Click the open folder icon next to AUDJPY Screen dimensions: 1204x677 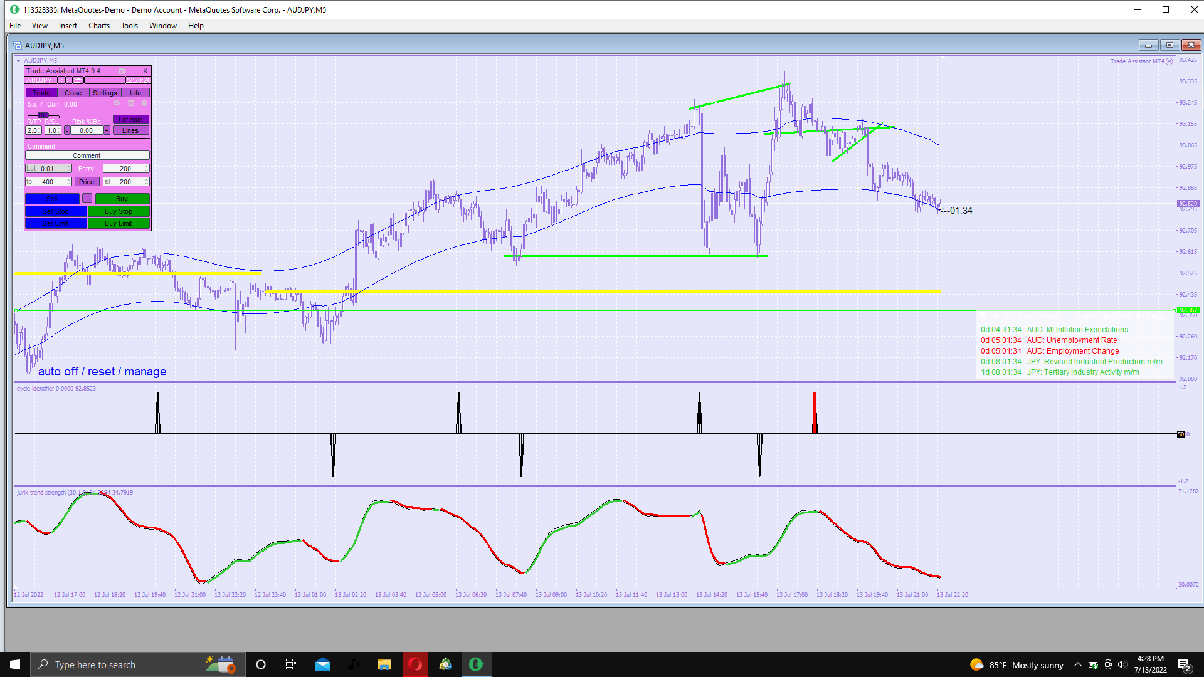coord(78,80)
